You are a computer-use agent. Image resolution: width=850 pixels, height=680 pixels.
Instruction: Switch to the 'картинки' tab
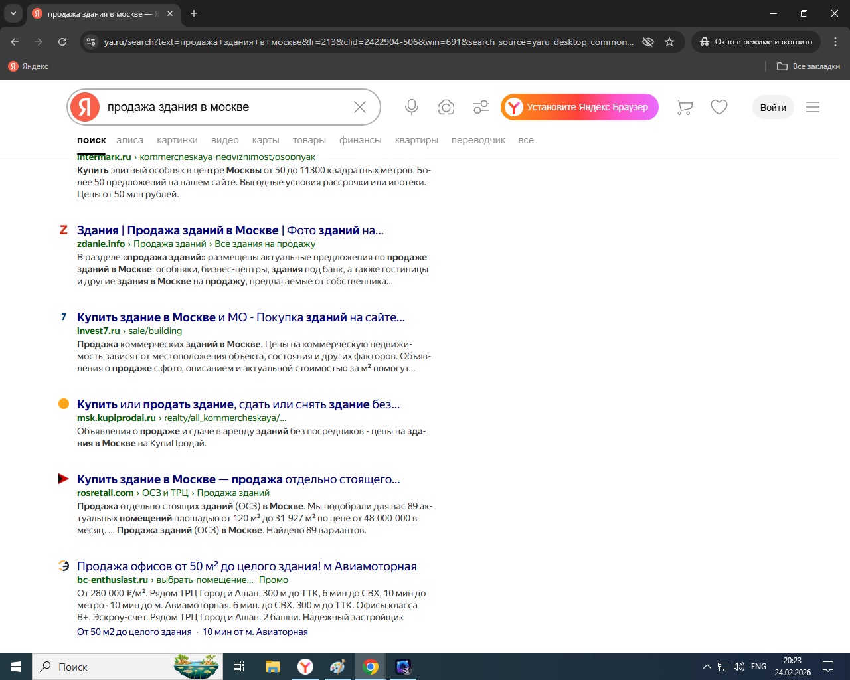[x=177, y=140]
